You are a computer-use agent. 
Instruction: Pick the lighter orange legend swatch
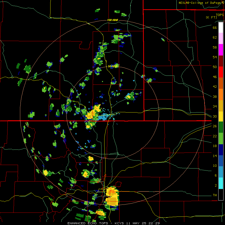point(221,94)
